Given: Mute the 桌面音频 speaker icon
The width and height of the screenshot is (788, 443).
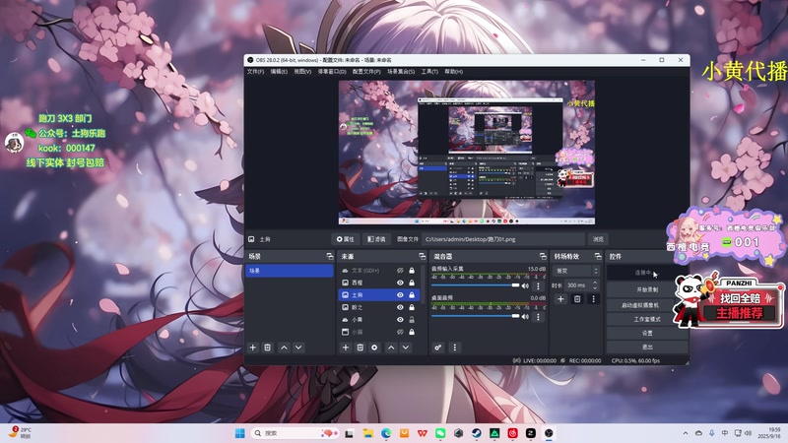Looking at the screenshot, I should click(x=525, y=316).
